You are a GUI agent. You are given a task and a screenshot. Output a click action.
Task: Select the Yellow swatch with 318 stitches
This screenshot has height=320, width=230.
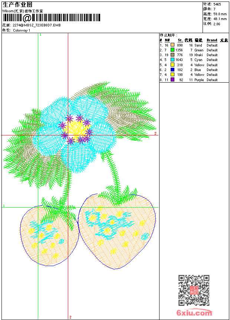[172, 65]
